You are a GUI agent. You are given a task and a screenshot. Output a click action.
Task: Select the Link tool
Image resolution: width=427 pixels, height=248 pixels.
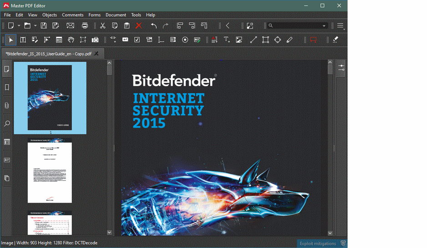coord(113,40)
